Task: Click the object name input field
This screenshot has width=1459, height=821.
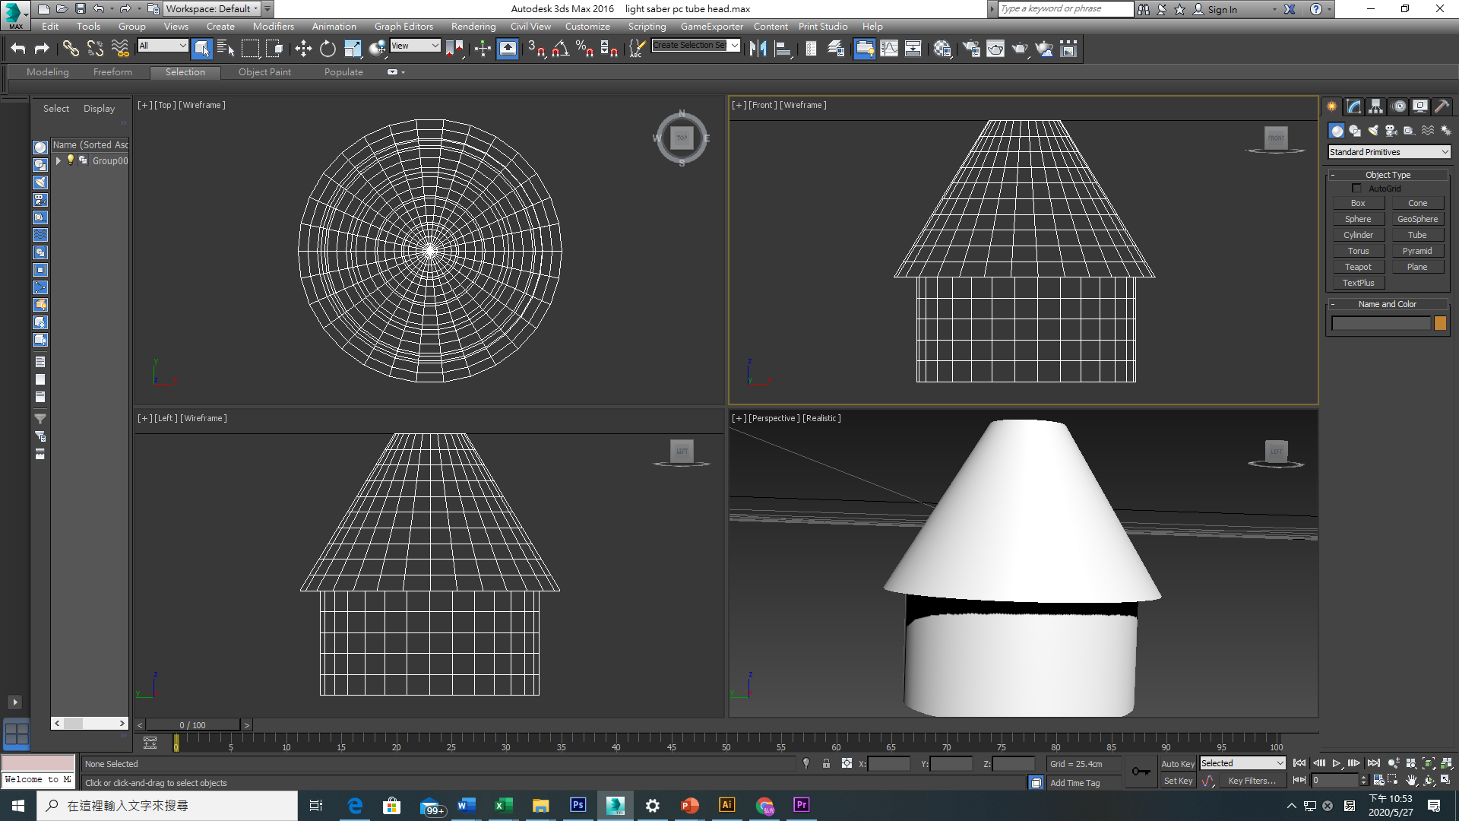Action: (x=1381, y=323)
